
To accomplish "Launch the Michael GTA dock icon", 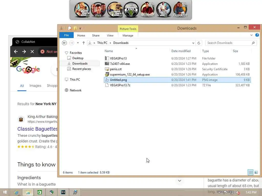I will click(x=147, y=10).
